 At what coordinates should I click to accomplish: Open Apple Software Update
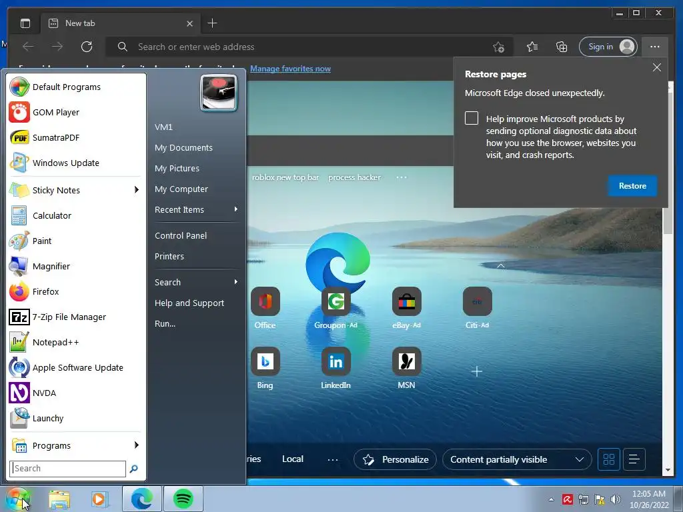(75, 367)
